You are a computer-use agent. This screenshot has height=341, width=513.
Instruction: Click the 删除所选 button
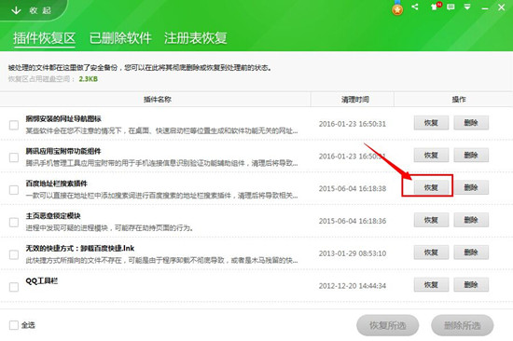[x=463, y=325]
